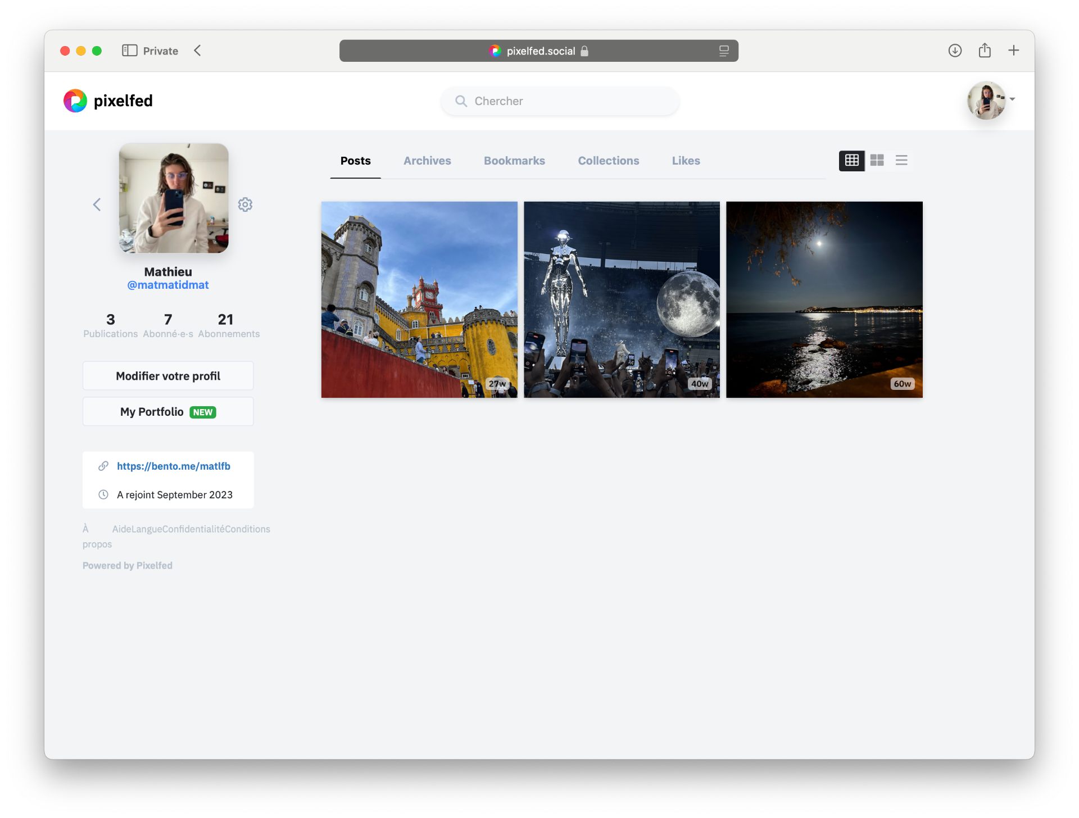Open Safari downloads icon
Image resolution: width=1079 pixels, height=818 pixels.
click(955, 51)
